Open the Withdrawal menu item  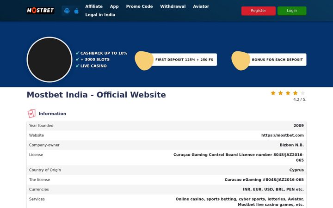[173, 6]
